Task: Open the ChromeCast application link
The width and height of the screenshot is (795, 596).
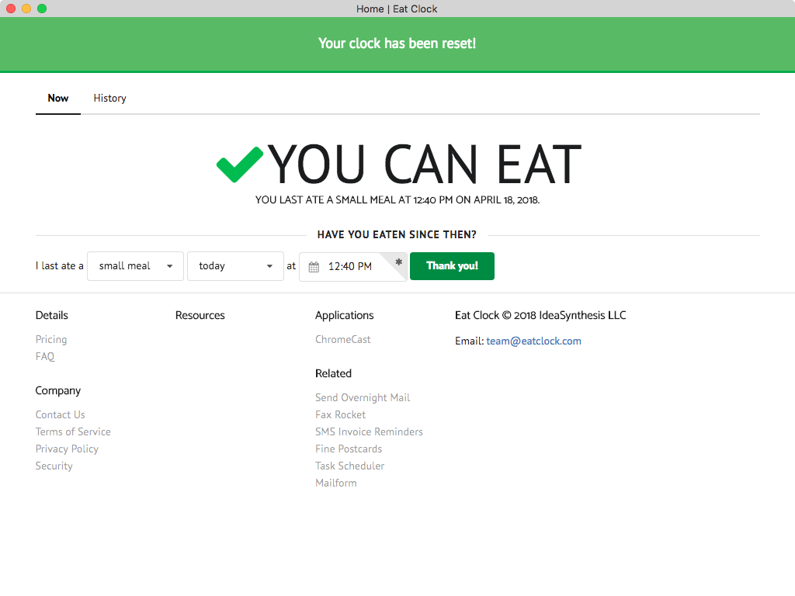Action: (x=342, y=340)
